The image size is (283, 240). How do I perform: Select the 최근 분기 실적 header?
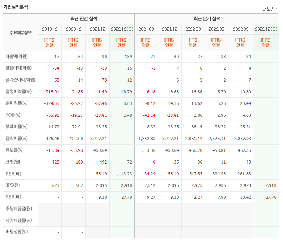tap(207, 19)
